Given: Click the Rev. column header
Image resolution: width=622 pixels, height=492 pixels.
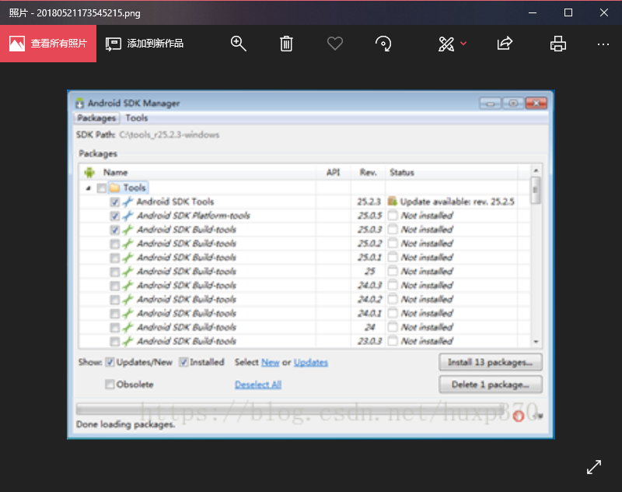Looking at the screenshot, I should click(368, 172).
